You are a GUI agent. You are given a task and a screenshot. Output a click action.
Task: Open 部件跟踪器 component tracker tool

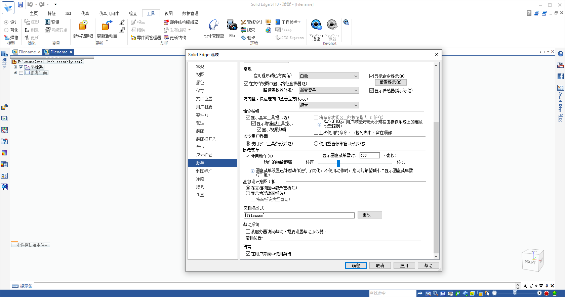click(83, 29)
